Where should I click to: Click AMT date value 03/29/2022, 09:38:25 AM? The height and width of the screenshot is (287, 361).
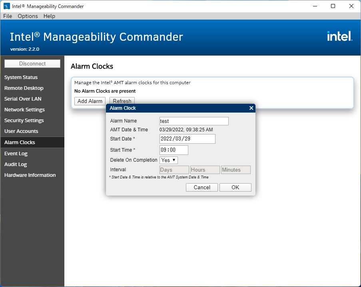[x=186, y=130]
